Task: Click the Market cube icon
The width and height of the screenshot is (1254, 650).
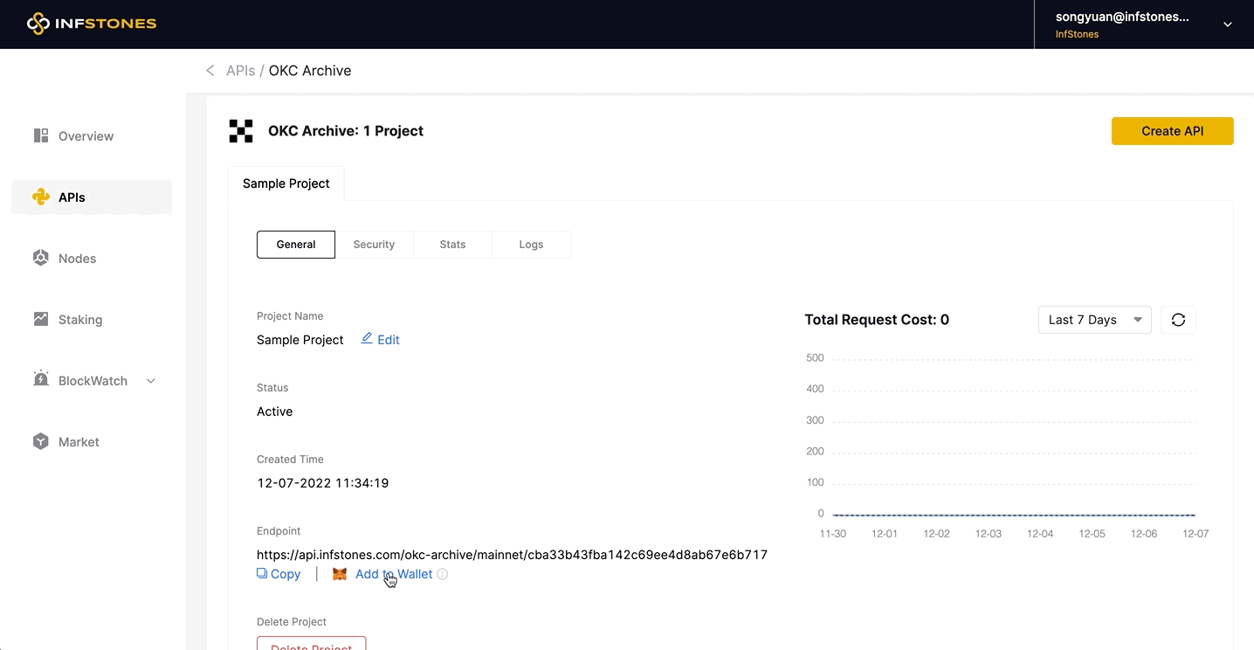Action: pyautogui.click(x=41, y=441)
